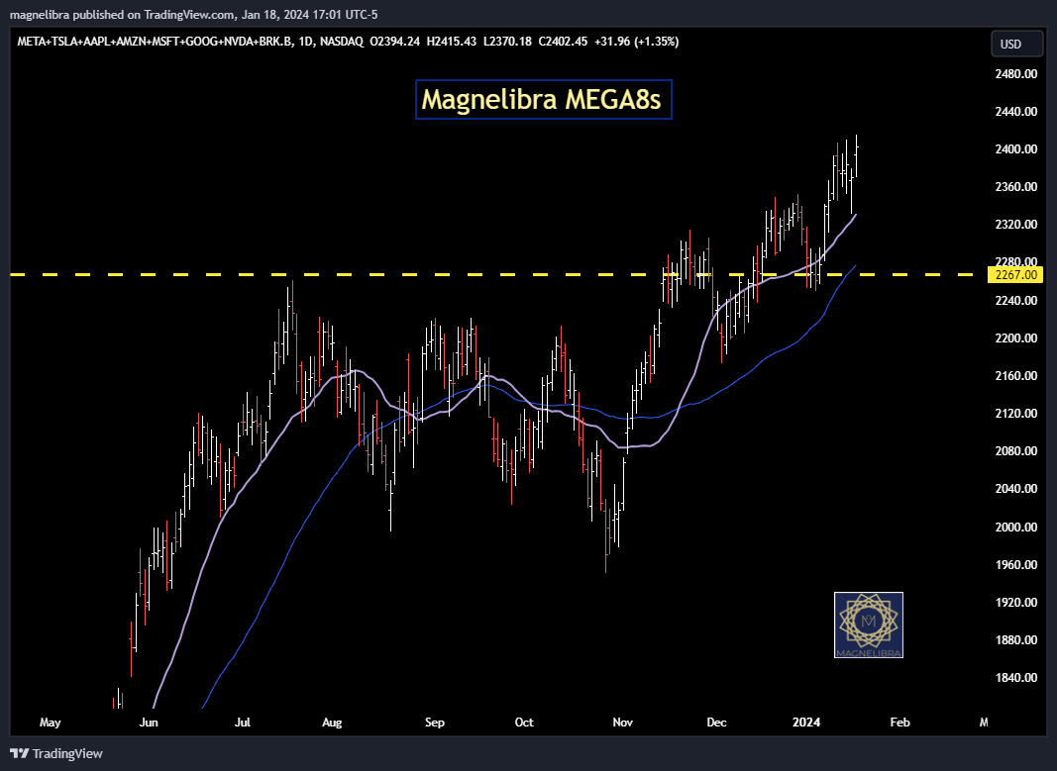Click the Oct label on time axis
The height and width of the screenshot is (771, 1057).
(x=524, y=723)
